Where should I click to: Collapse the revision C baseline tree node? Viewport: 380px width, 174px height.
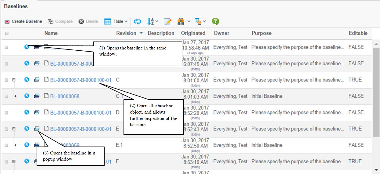click(x=14, y=80)
